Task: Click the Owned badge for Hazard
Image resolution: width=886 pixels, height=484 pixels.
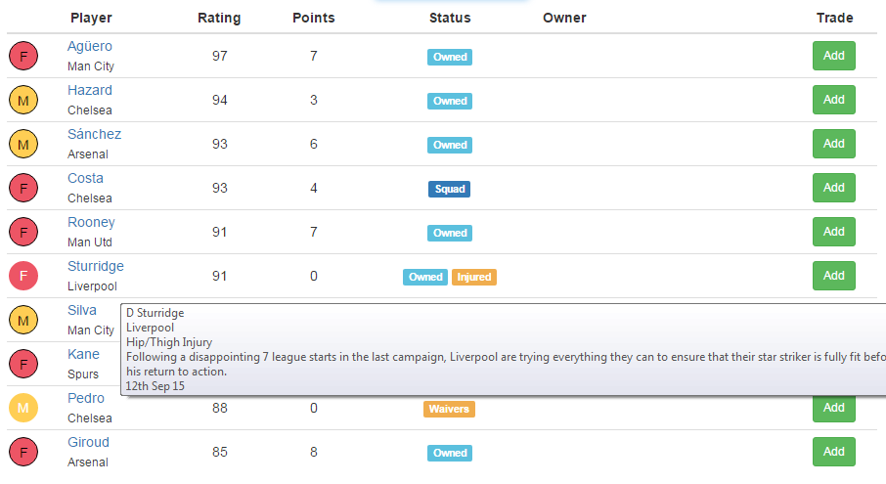Action: click(x=450, y=101)
